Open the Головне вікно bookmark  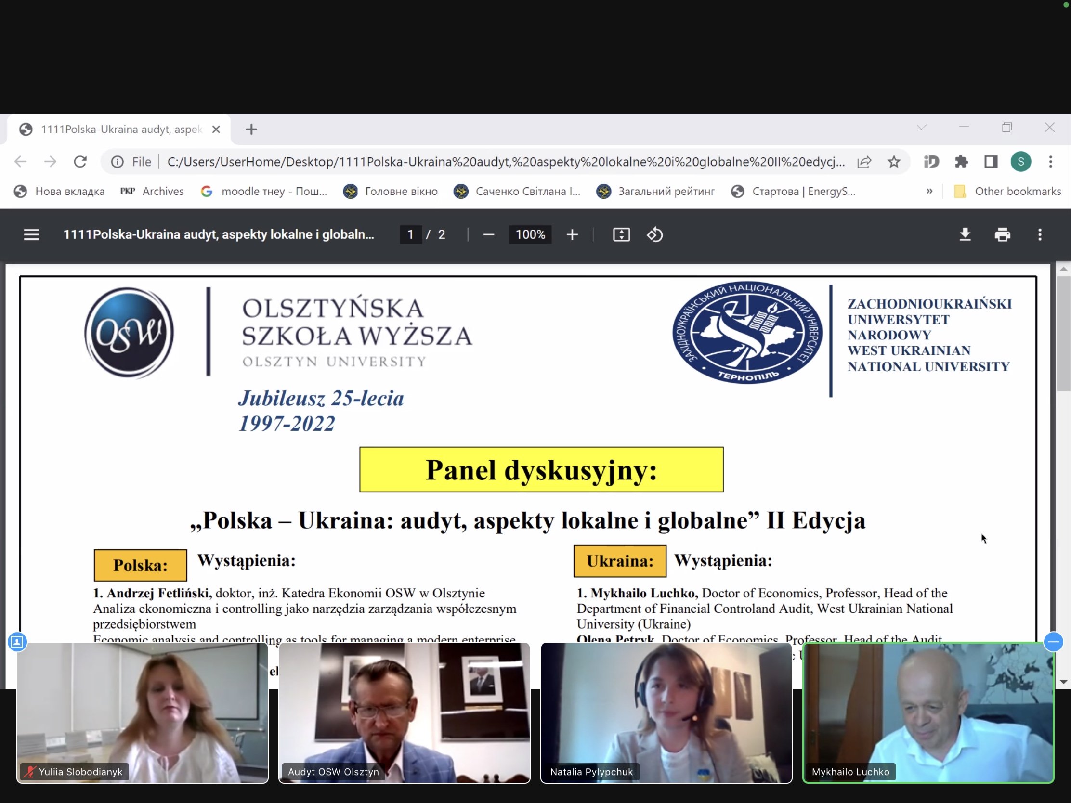(390, 191)
